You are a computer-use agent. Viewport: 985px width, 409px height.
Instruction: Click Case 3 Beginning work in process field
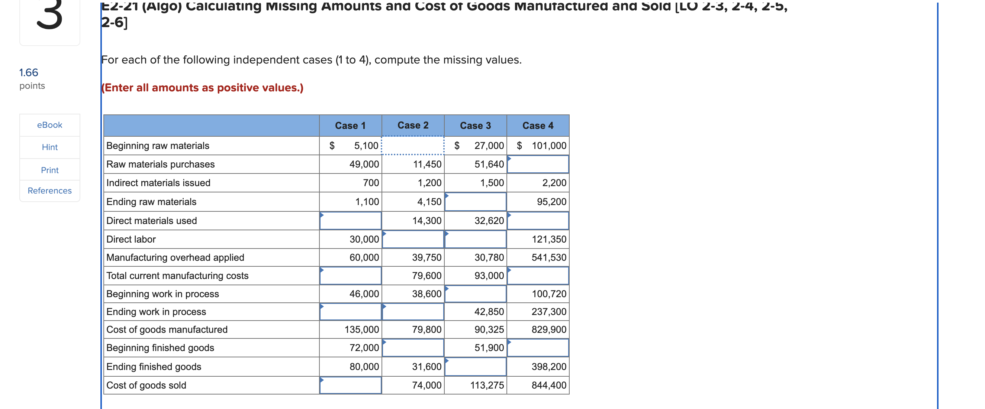tap(475, 294)
